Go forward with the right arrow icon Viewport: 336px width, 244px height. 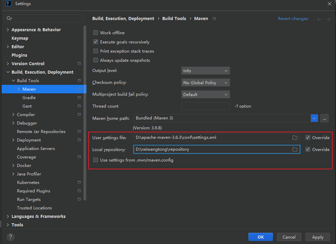(328, 19)
